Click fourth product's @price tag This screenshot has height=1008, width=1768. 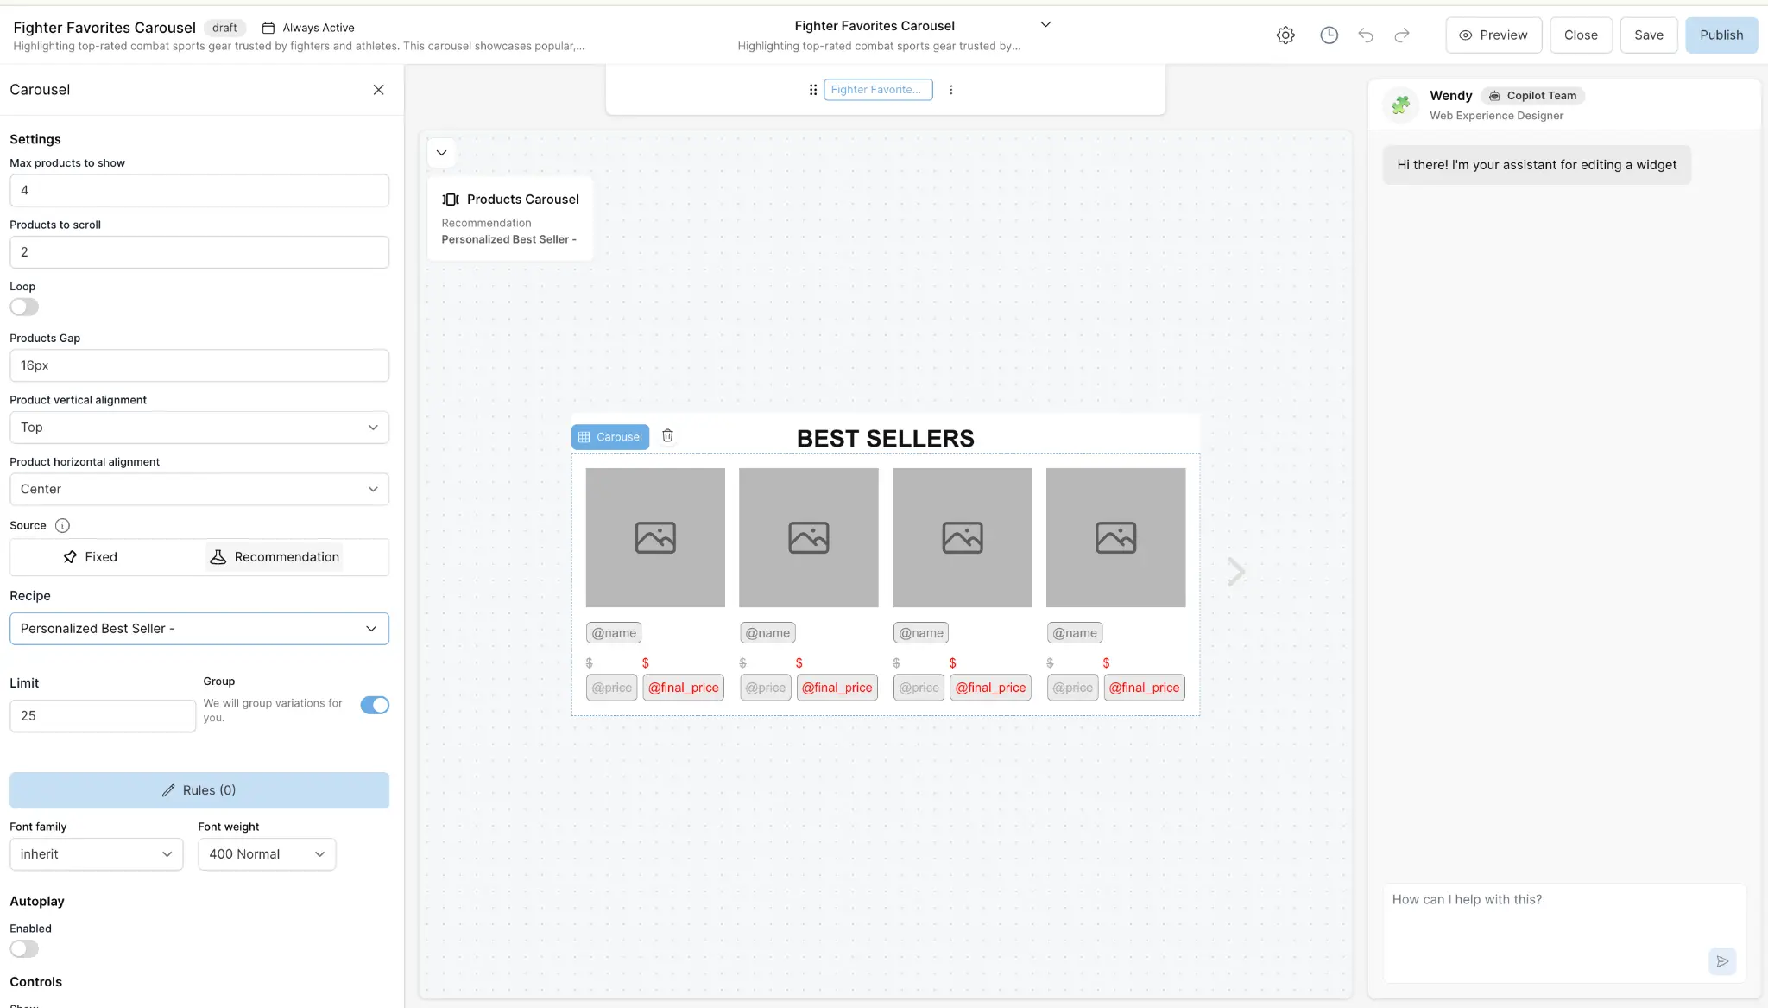(x=1072, y=688)
